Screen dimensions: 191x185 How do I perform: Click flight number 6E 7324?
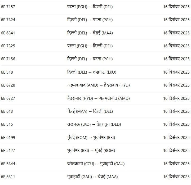click(8, 20)
